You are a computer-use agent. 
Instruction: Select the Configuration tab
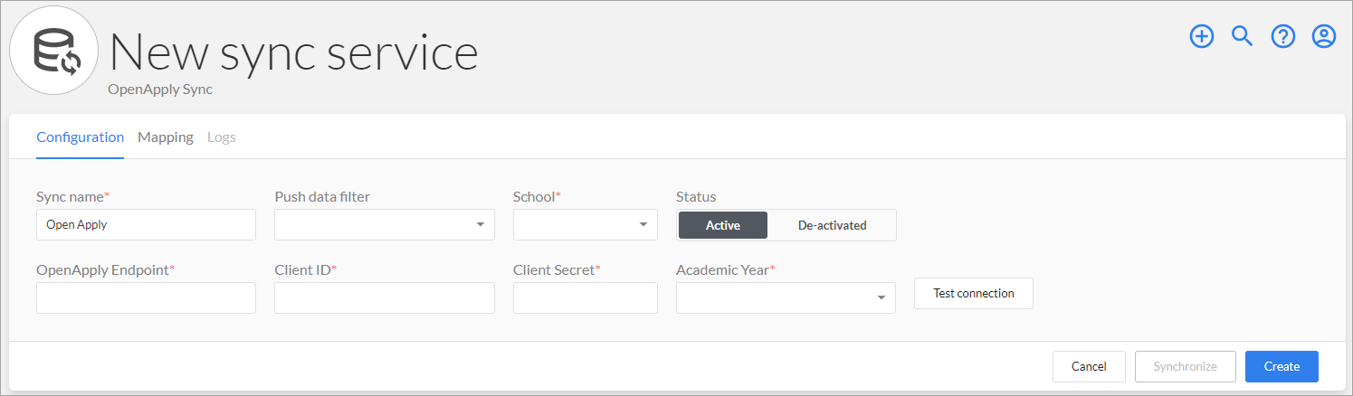80,137
